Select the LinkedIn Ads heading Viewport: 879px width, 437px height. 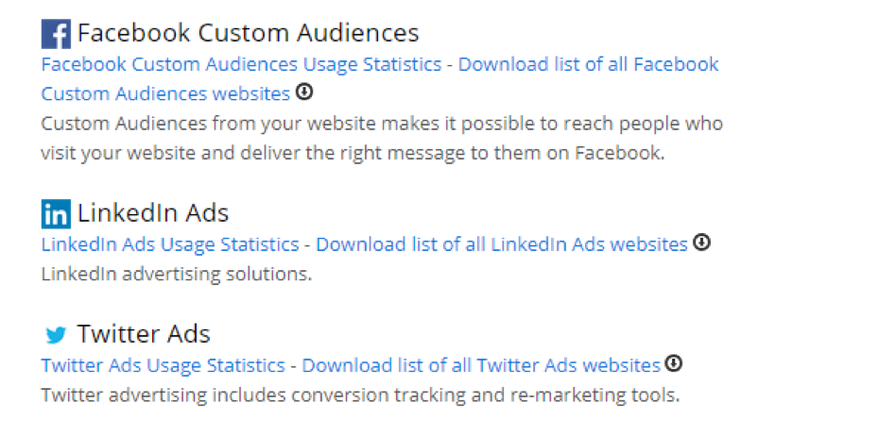153,212
